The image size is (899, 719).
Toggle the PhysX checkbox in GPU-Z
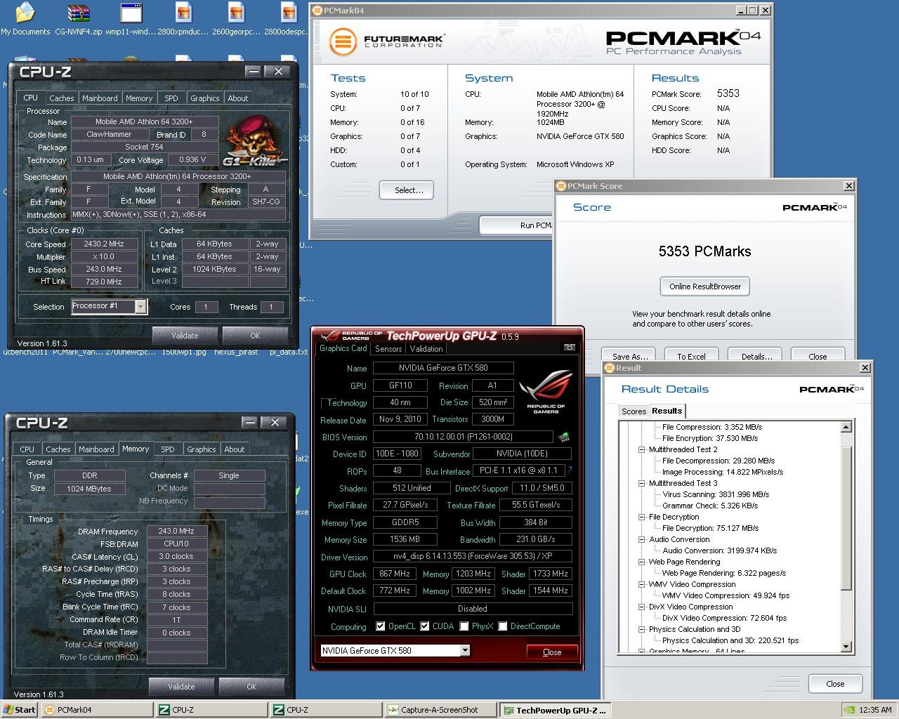click(x=464, y=626)
